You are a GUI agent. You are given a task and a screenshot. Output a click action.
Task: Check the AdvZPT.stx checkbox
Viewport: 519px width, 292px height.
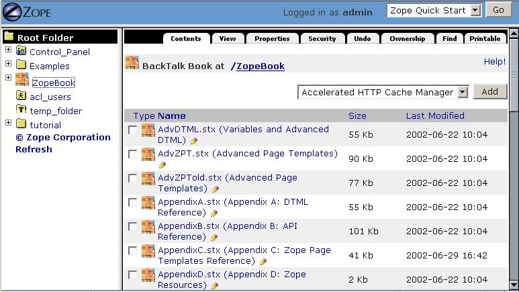132,154
